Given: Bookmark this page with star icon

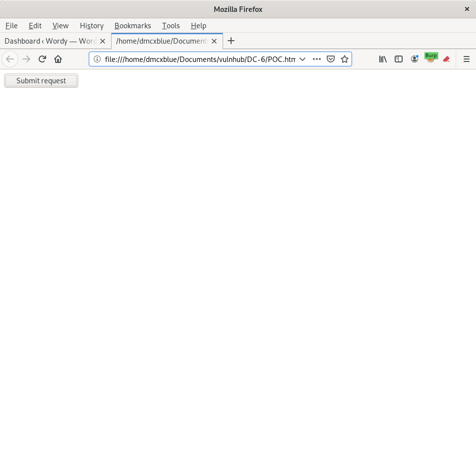Looking at the screenshot, I should click(x=345, y=59).
